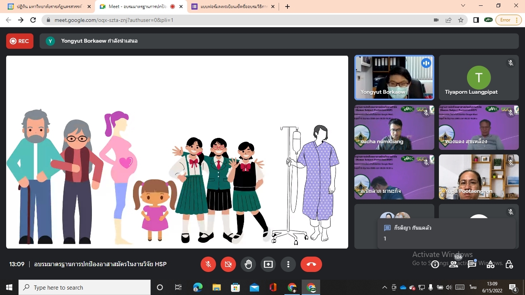This screenshot has width=525, height=295.
Task: Open the host controls lock icon
Action: point(509,264)
